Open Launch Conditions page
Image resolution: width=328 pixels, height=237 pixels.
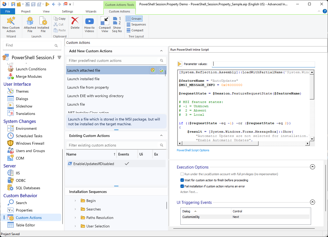tap(31, 69)
